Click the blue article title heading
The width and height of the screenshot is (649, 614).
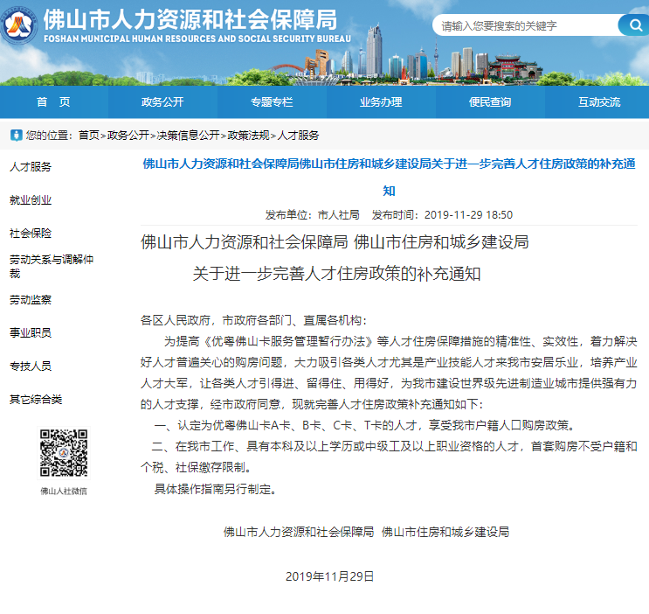click(389, 177)
